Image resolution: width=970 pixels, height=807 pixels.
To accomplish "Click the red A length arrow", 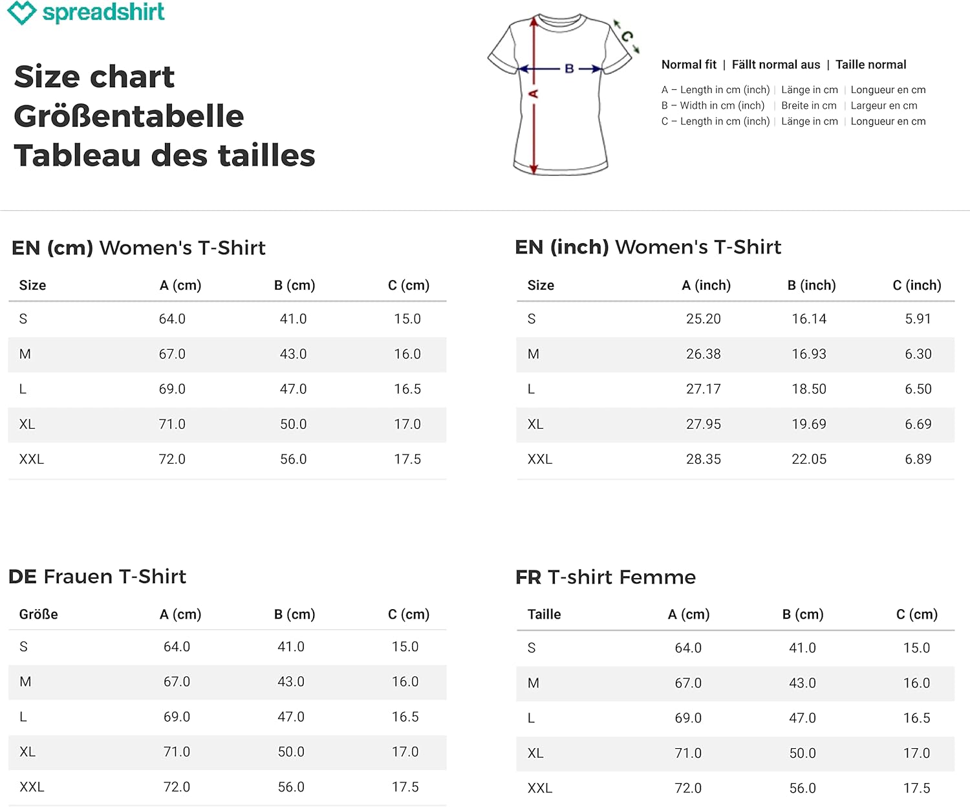I will [534, 95].
